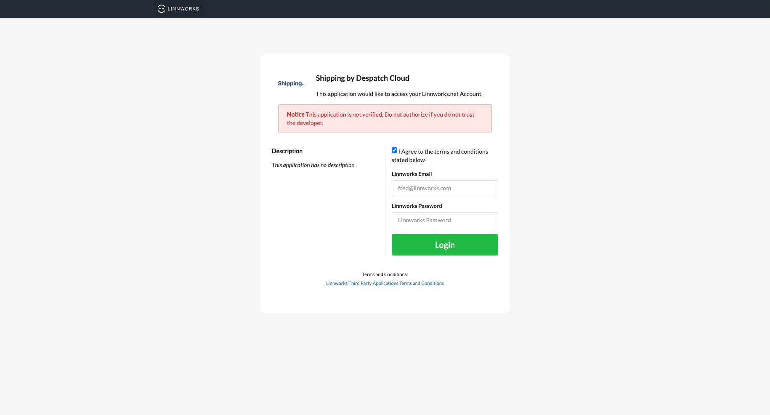Click the green Login button
770x415 pixels.
(445, 245)
